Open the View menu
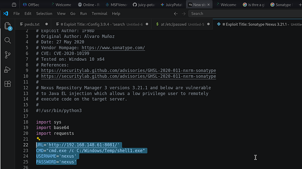The height and width of the screenshot is (169, 302). tap(61, 14)
